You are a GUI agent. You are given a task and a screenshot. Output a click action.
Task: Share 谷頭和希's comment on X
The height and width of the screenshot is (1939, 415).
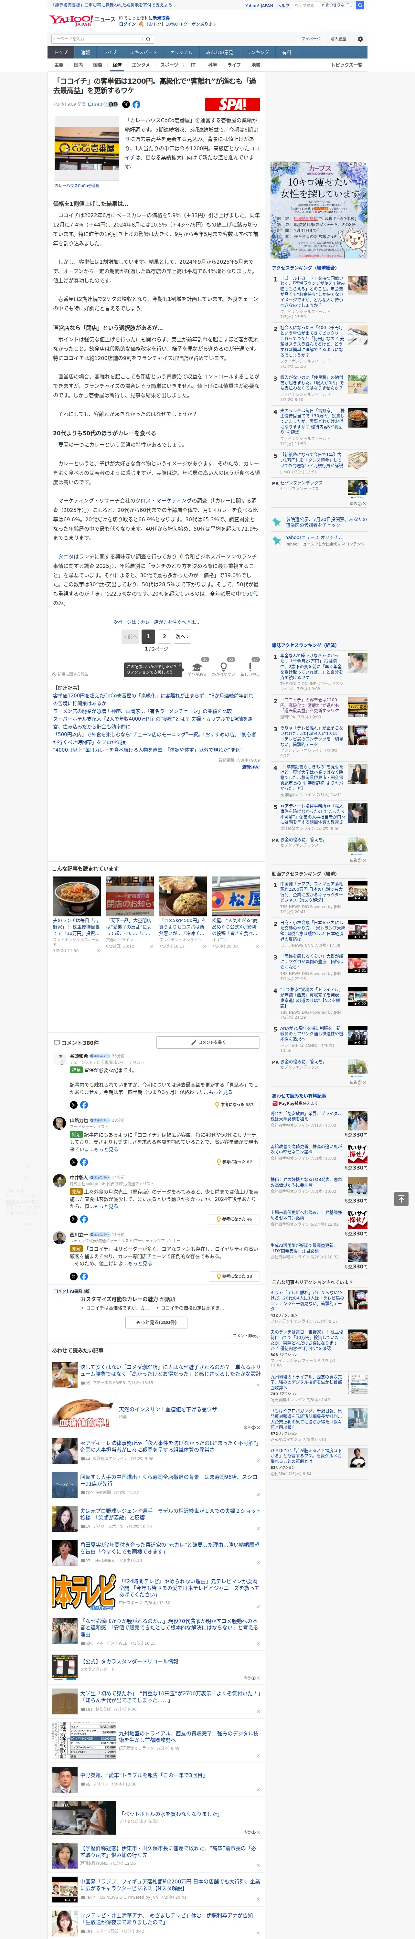coord(74,1105)
